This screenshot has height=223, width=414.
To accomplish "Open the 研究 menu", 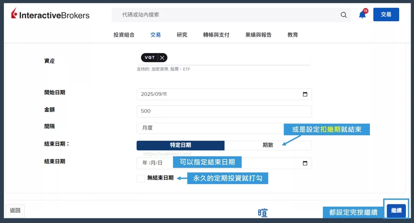I will [182, 35].
